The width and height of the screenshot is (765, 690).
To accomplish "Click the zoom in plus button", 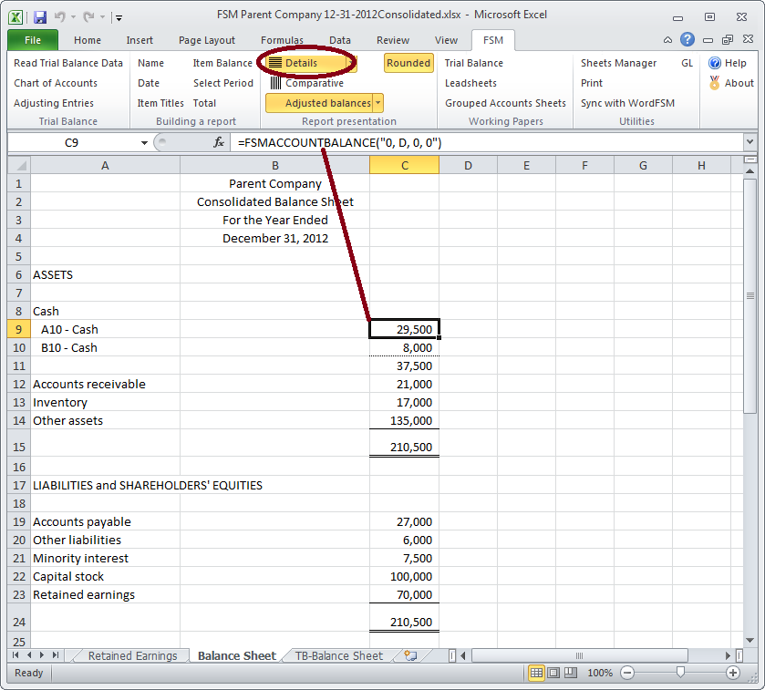I will pos(733,673).
